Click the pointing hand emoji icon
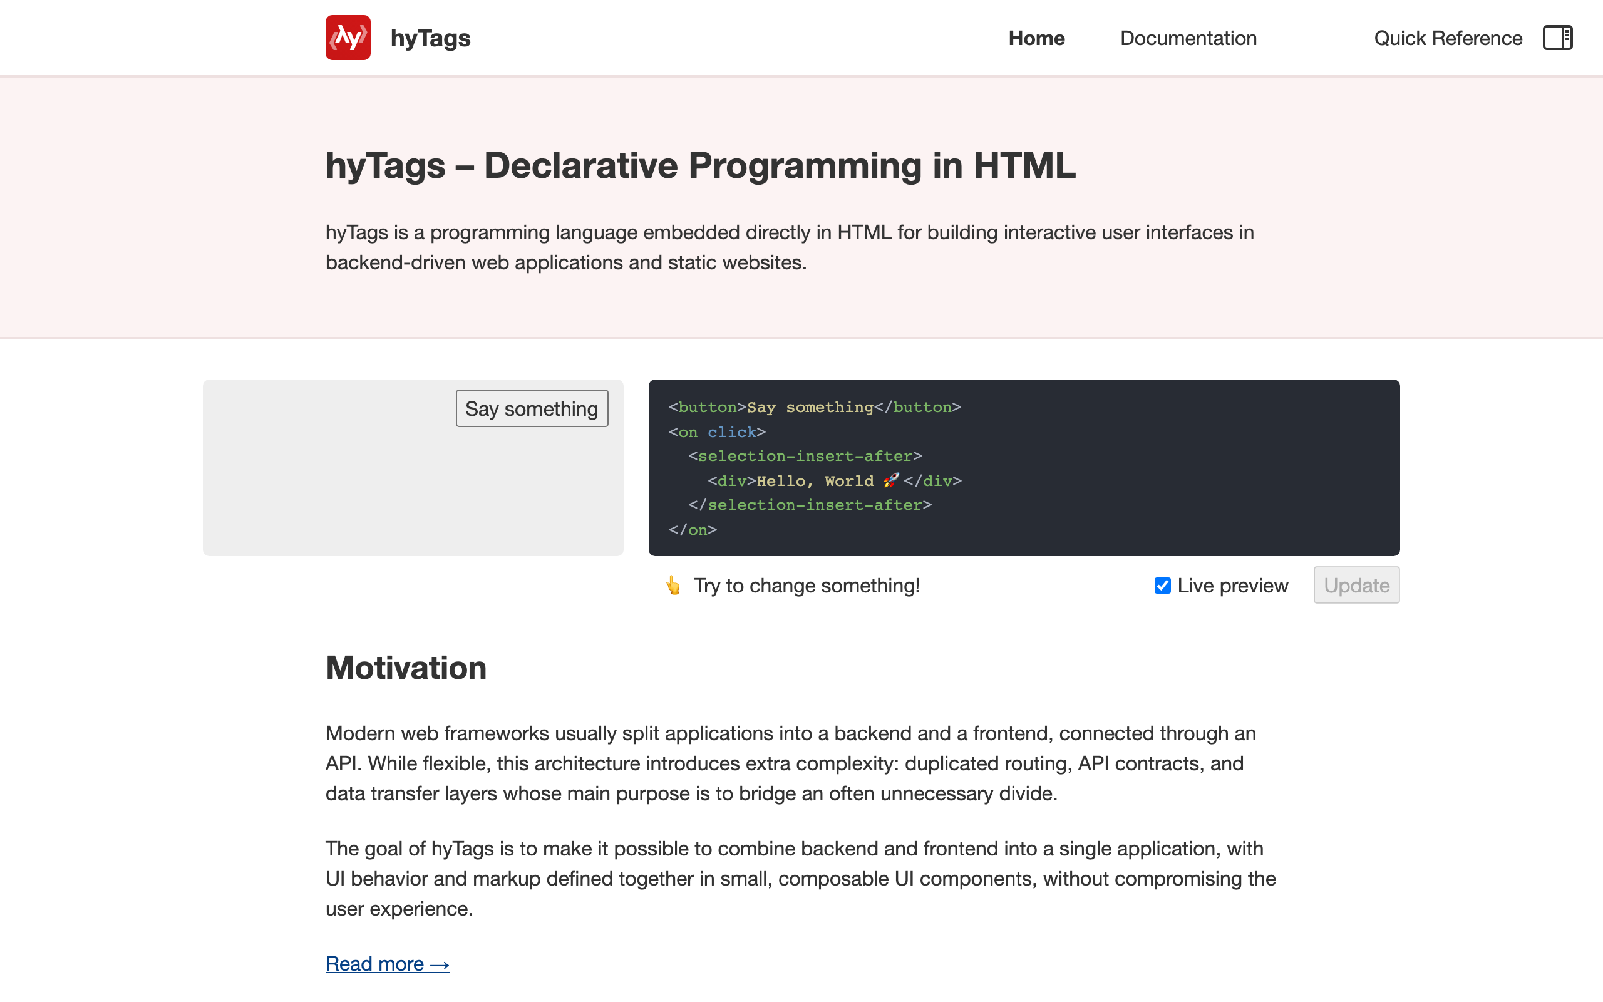Viewport: 1603px width, 1002px height. pyautogui.click(x=673, y=585)
